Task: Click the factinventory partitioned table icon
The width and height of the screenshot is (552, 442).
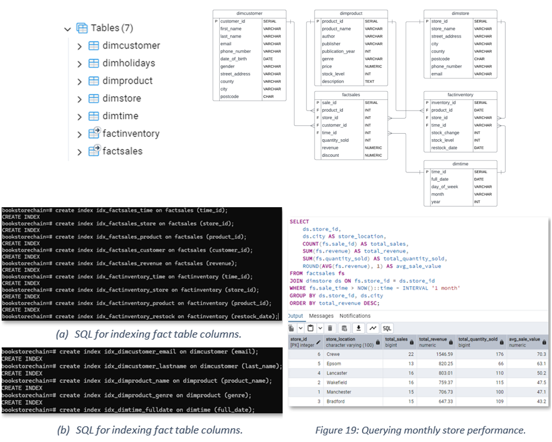Action: 94,133
